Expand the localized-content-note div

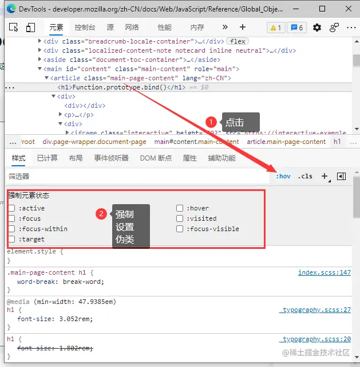(x=39, y=50)
